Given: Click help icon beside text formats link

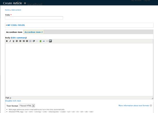Looking at the screenshot, I should click(x=151, y=106).
